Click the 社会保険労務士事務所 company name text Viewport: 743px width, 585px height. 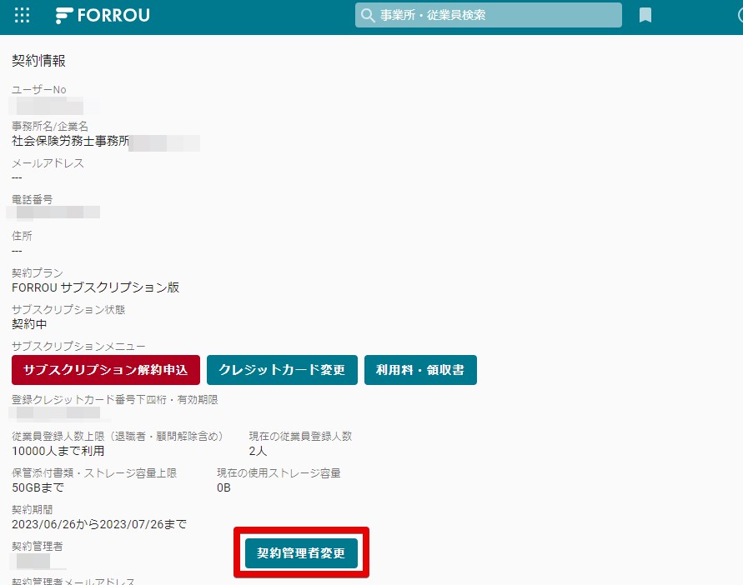tap(70, 141)
